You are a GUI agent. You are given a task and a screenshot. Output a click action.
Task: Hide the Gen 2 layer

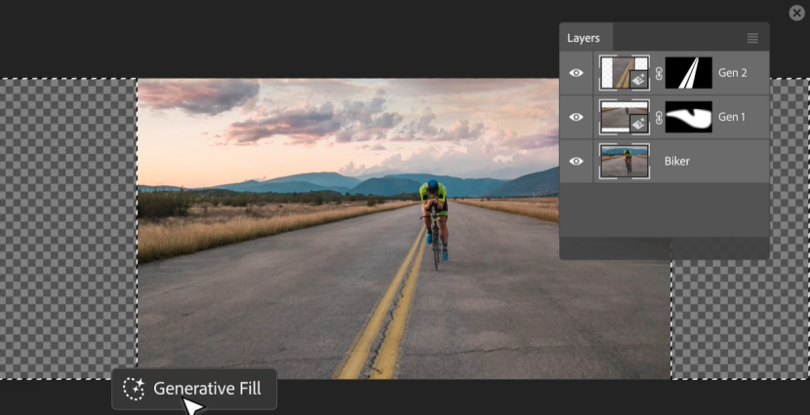(x=576, y=73)
